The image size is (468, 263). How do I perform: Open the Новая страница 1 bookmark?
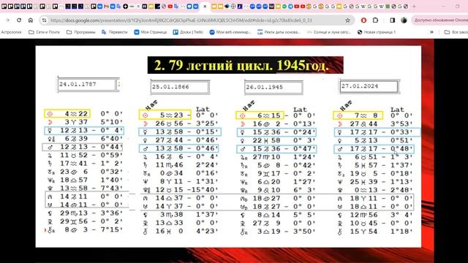pyautogui.click(x=377, y=32)
